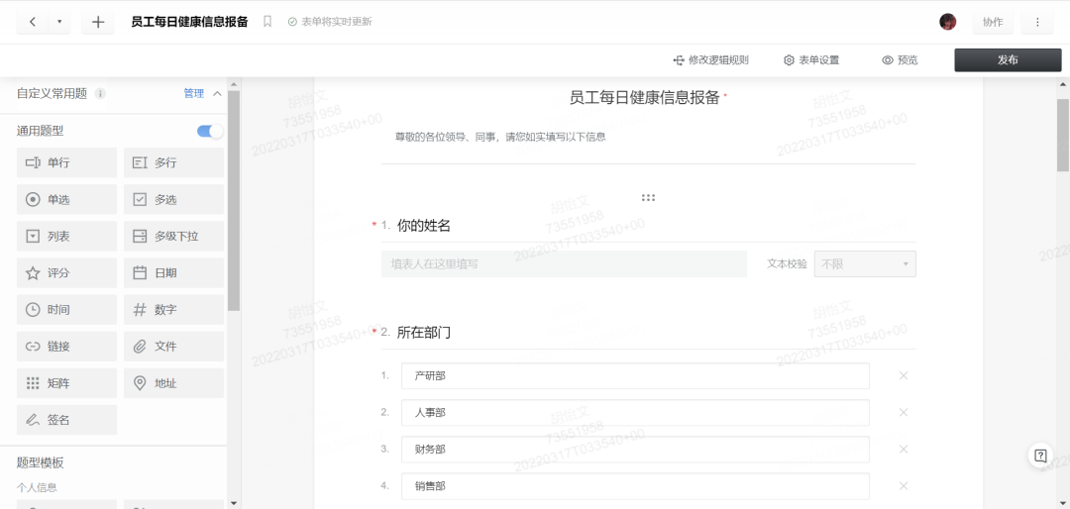Add a 列表 list question
This screenshot has width=1070, height=509.
click(x=67, y=237)
